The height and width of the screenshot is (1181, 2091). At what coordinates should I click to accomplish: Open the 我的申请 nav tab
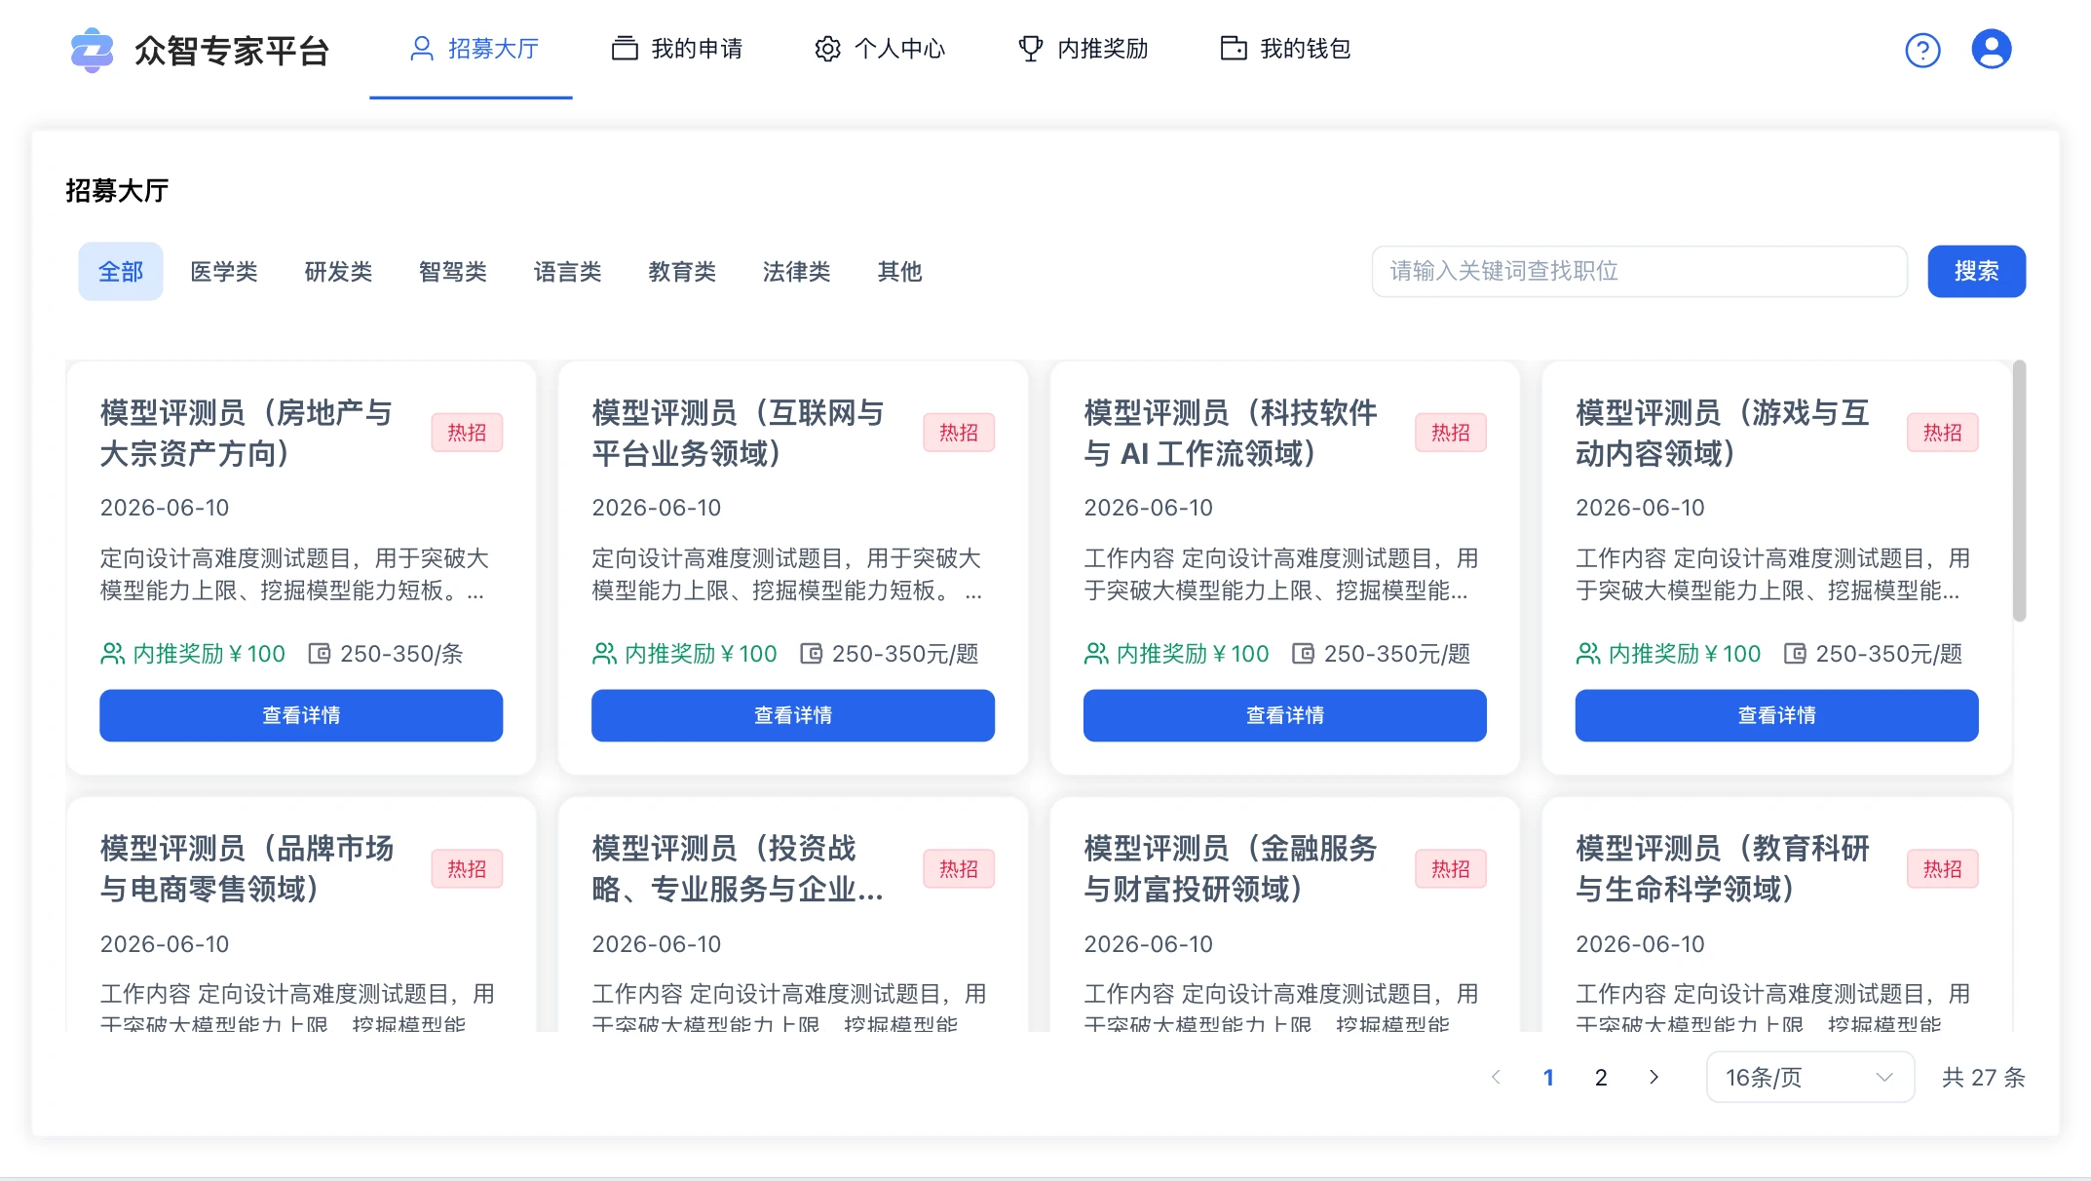pyautogui.click(x=677, y=49)
